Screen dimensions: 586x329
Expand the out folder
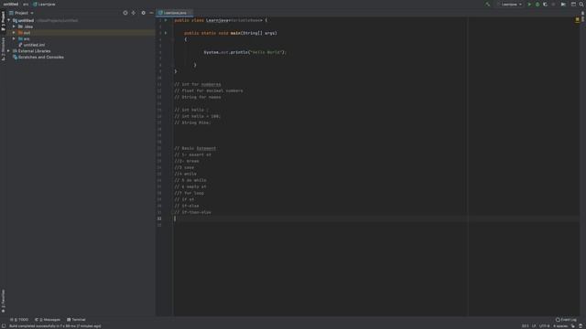pos(14,33)
